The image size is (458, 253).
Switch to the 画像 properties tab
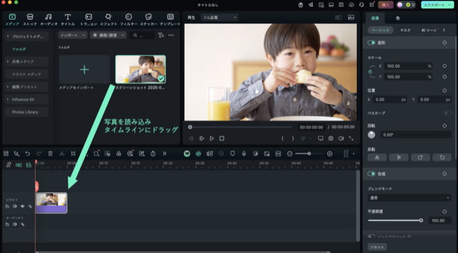tap(375, 18)
